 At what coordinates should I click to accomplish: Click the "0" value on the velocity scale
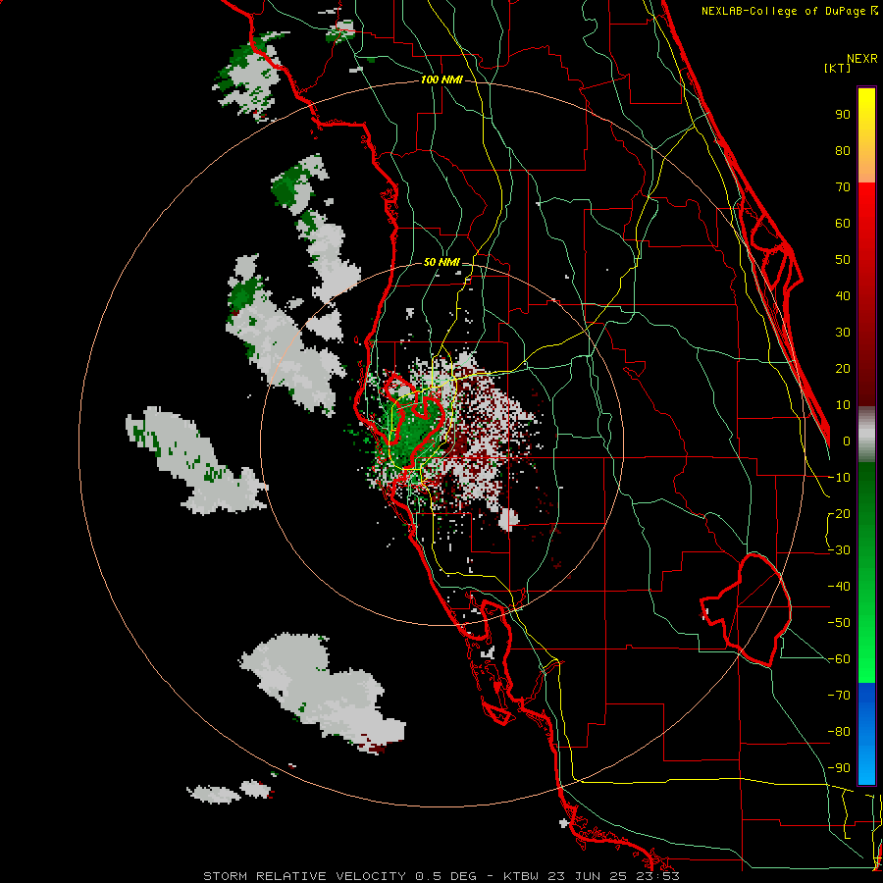point(847,441)
